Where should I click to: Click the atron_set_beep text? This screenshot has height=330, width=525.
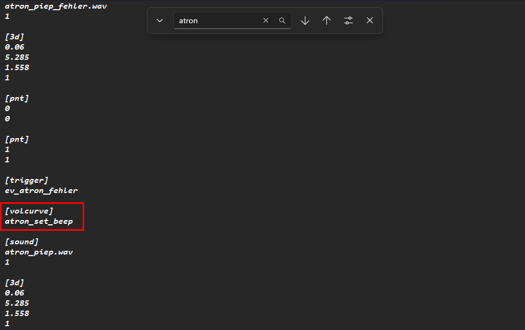point(39,221)
